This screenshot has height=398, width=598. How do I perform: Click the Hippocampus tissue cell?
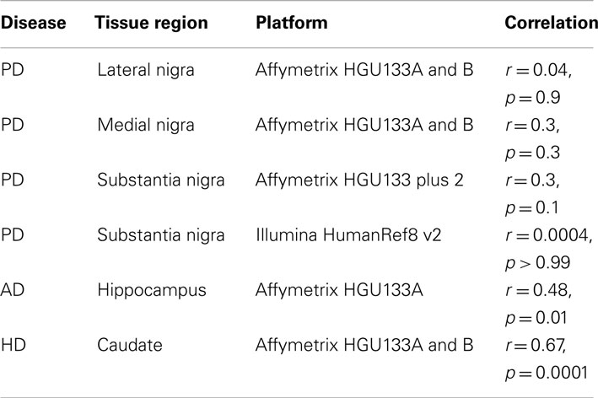pyautogui.click(x=152, y=291)
